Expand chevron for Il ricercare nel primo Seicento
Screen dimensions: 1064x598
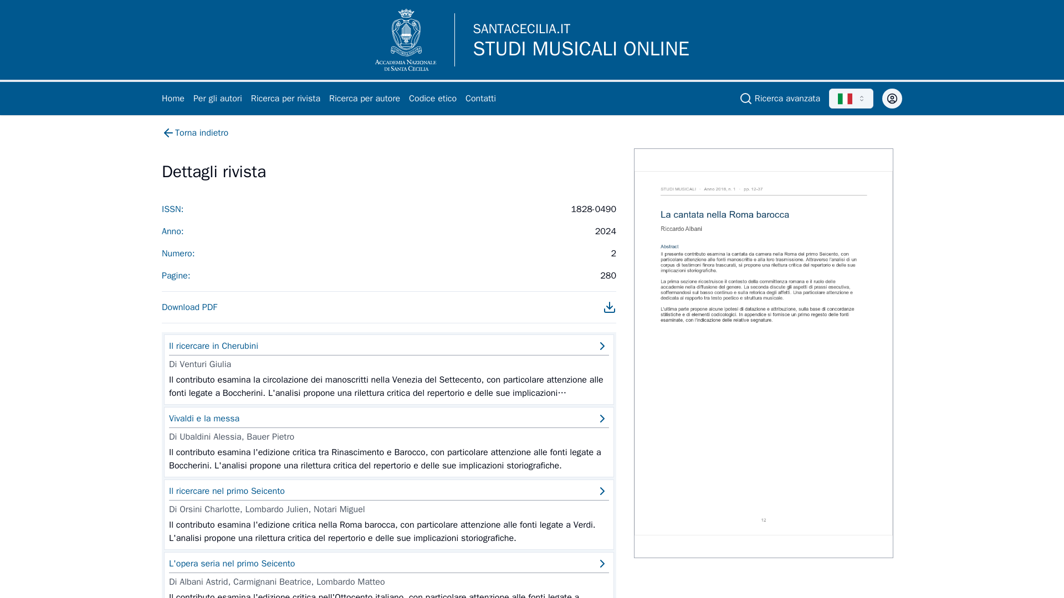[x=602, y=491]
